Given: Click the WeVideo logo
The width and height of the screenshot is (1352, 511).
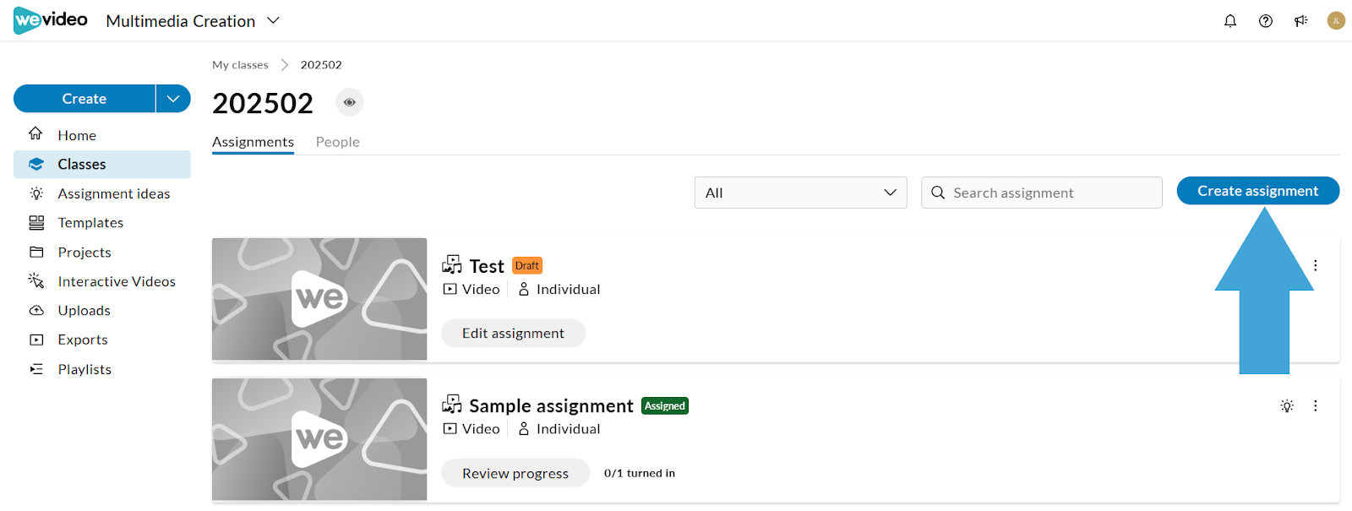Looking at the screenshot, I should (51, 20).
